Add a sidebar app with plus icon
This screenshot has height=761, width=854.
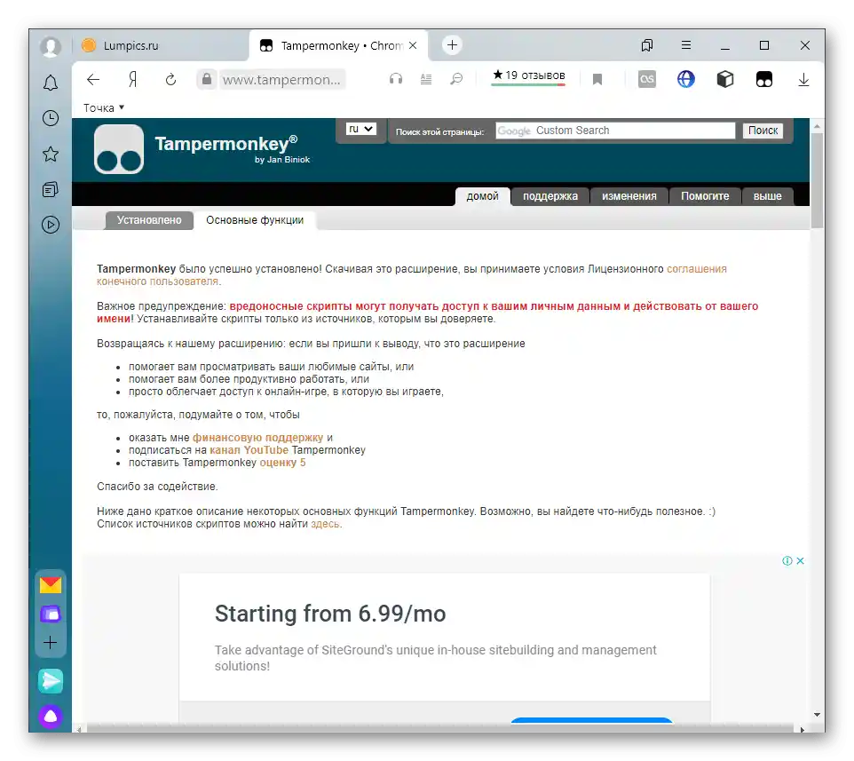pos(50,642)
